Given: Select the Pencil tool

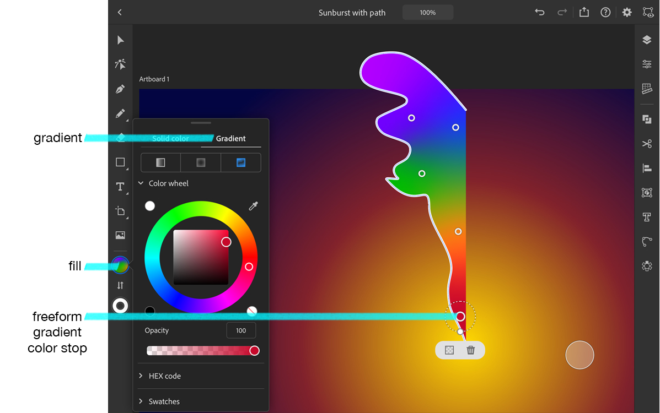Looking at the screenshot, I should (120, 114).
